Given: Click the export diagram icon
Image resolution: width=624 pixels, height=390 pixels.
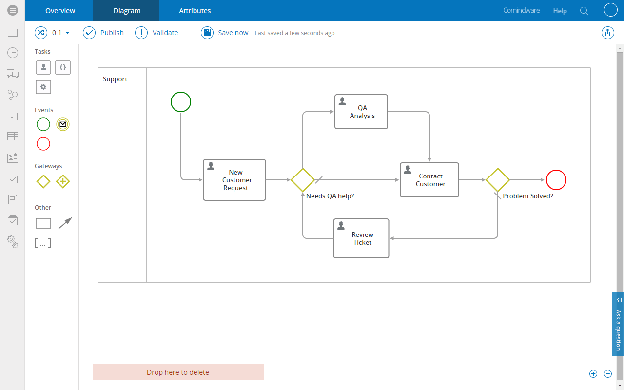Looking at the screenshot, I should [607, 32].
